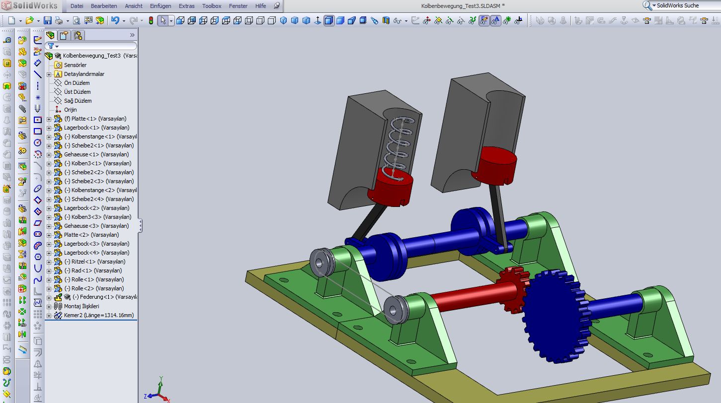
Task: Expand the Montaj İlişkileri mates folder
Action: coord(49,307)
